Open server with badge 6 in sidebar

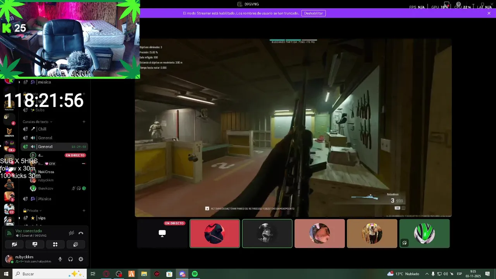pyautogui.click(x=9, y=119)
